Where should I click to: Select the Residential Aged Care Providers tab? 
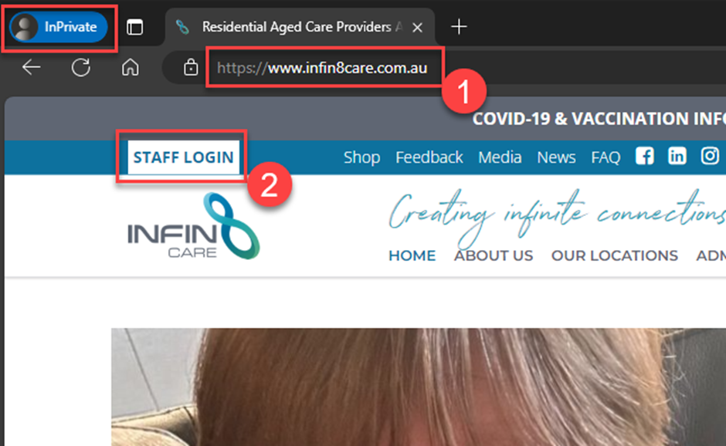pyautogui.click(x=301, y=26)
